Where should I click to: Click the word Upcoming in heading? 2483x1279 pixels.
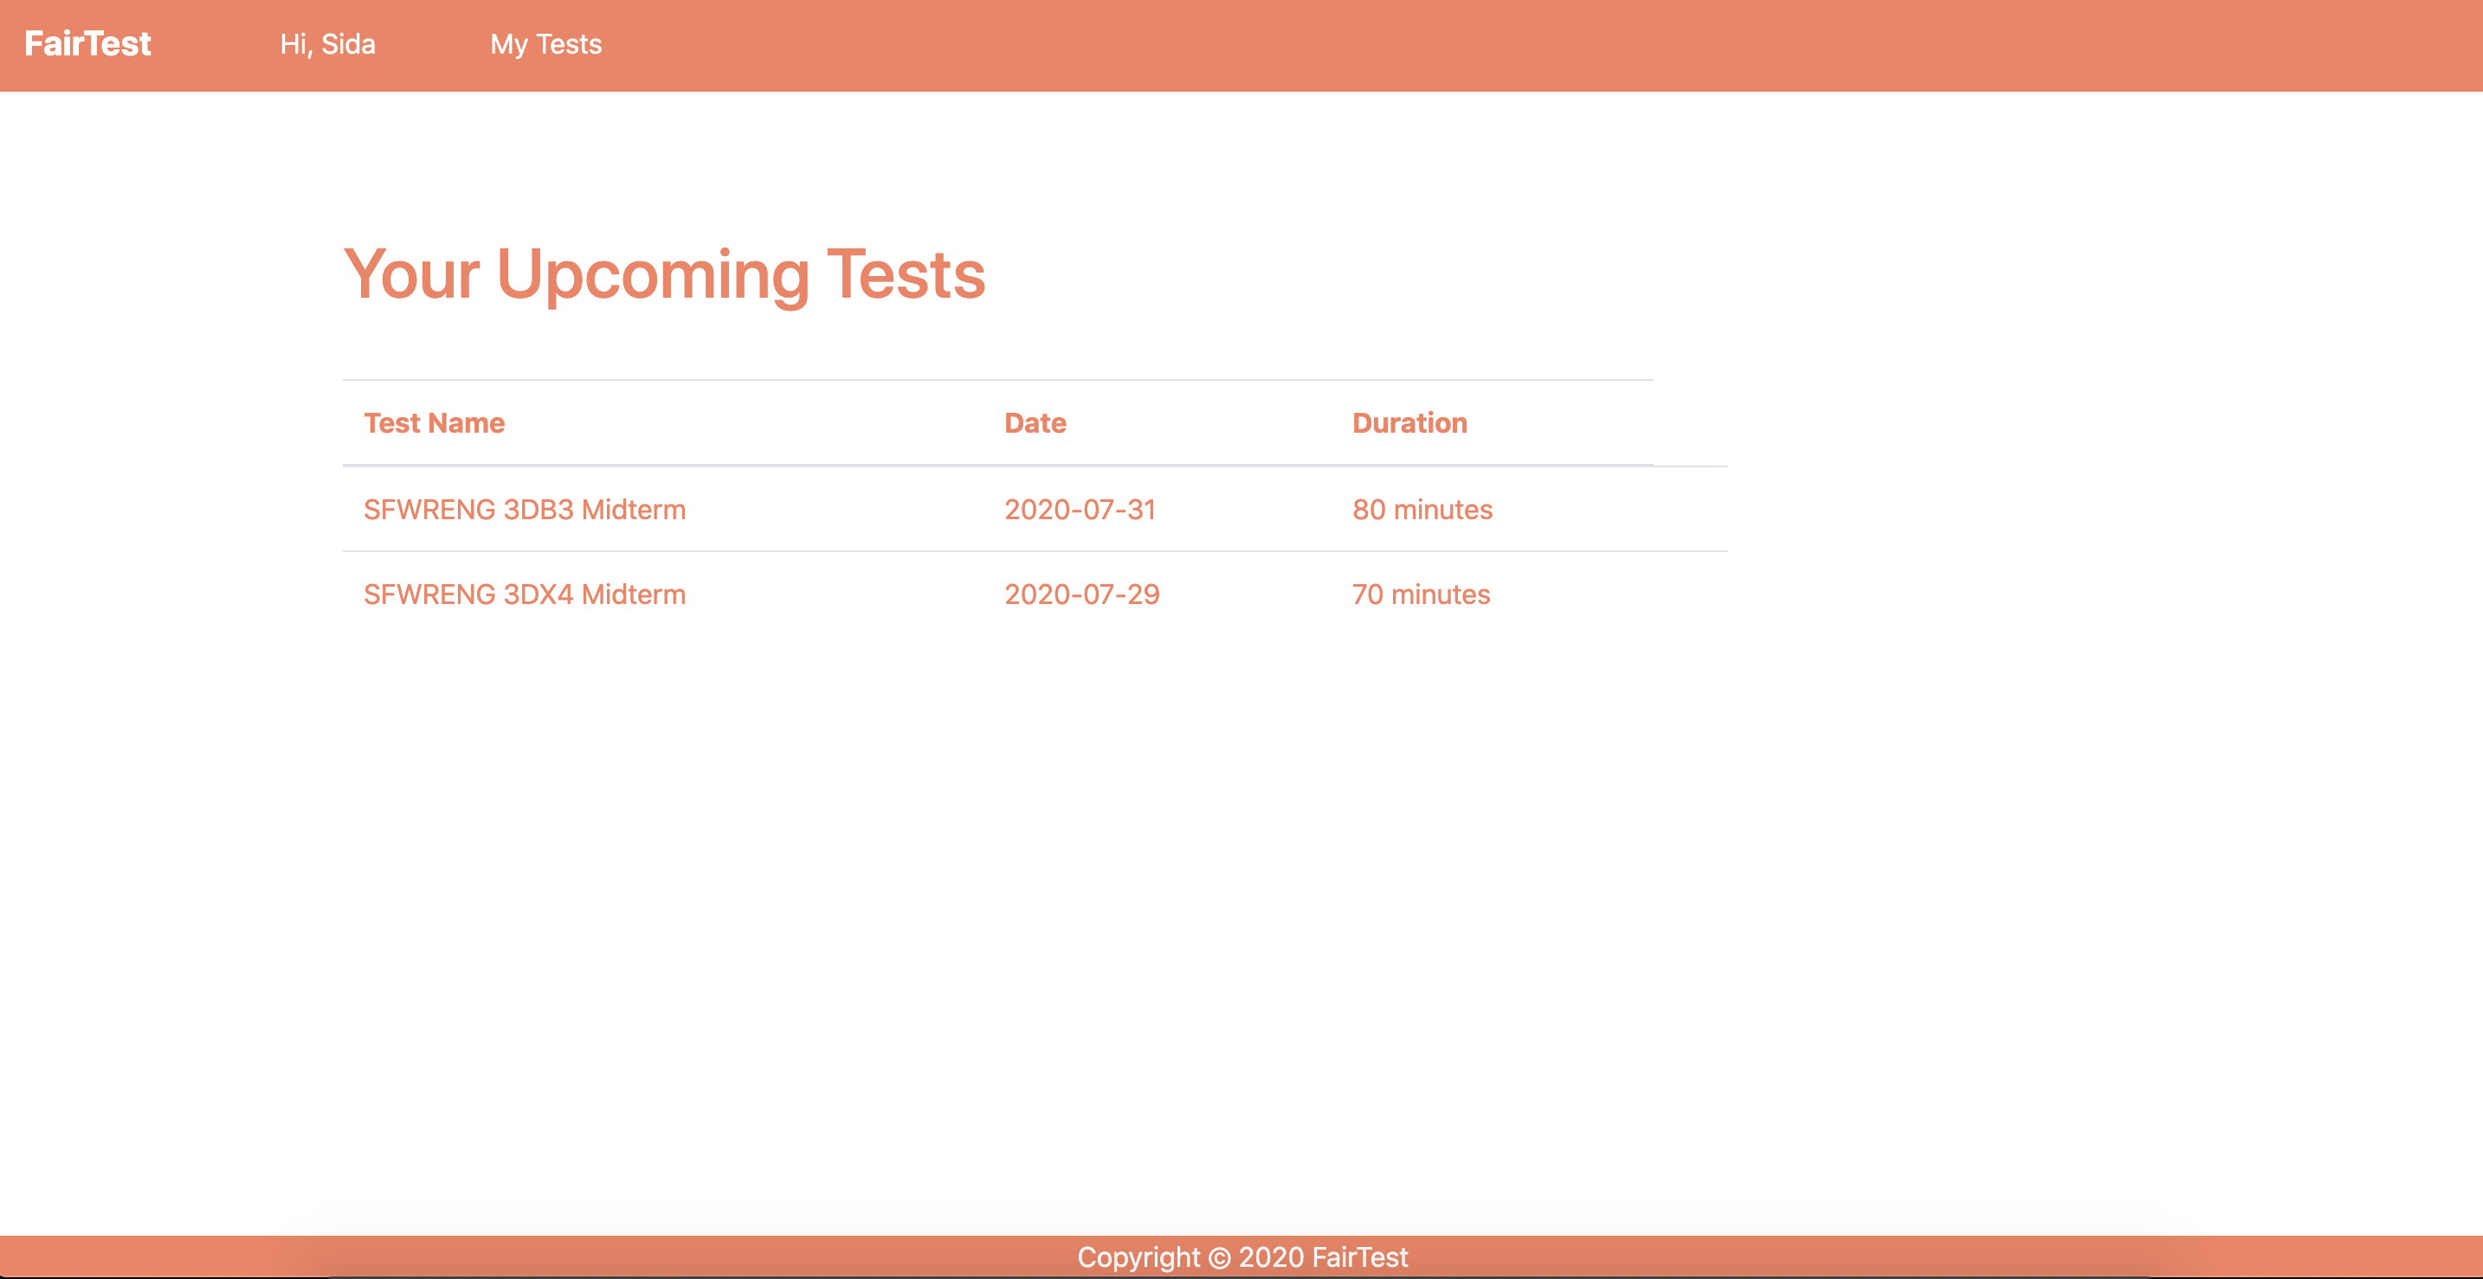[x=653, y=274]
